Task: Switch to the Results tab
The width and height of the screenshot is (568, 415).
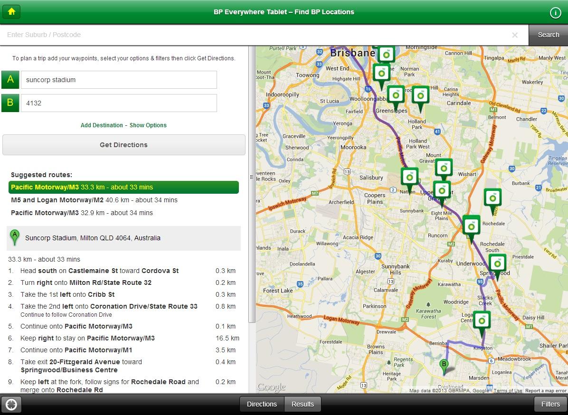Action: point(303,404)
